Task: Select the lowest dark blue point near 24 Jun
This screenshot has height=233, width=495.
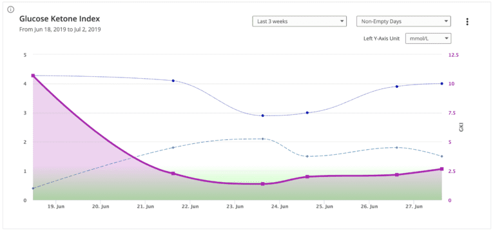Action: tap(263, 116)
